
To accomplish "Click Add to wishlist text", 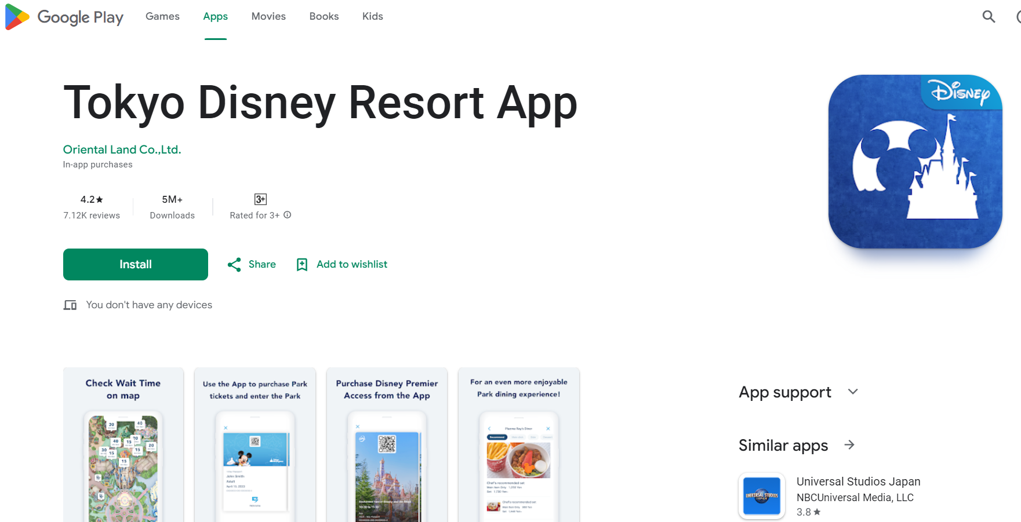I will [352, 264].
